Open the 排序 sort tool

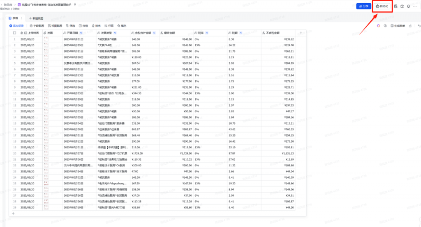click(96, 26)
